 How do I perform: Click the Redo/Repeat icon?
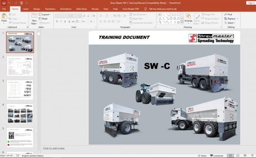click(x=16, y=3)
